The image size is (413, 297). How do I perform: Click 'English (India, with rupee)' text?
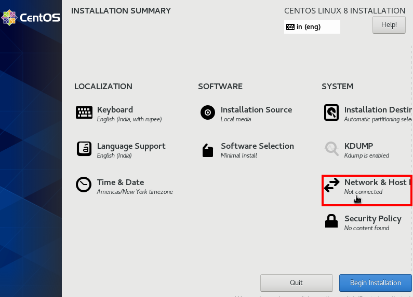(x=129, y=119)
